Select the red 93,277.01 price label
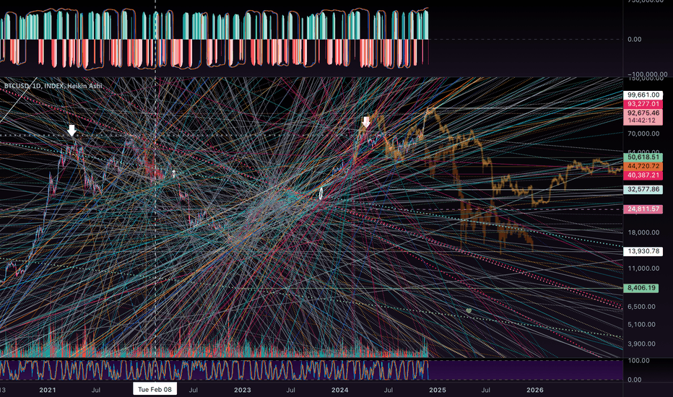The width and height of the screenshot is (673, 397). point(643,104)
